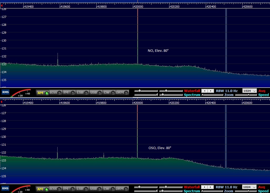Select ECSS mode in the upper NO panel
Screen dimensions: 270x193
point(56,93)
